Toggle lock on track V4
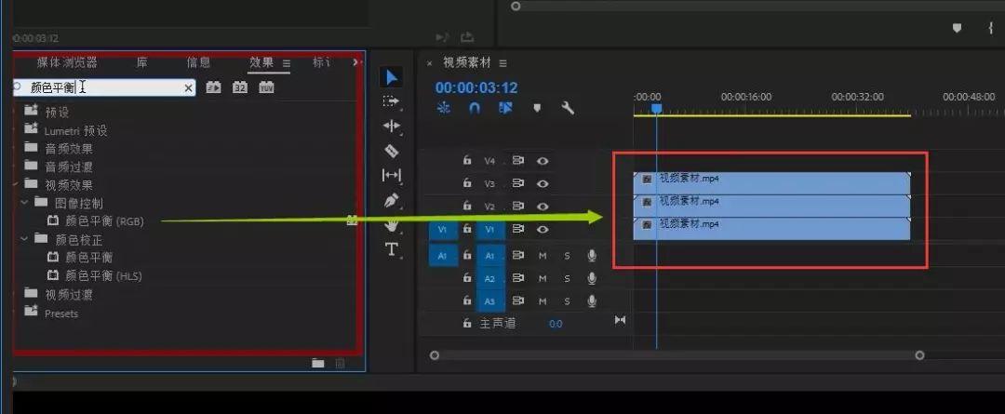1005x414 pixels. pos(468,161)
